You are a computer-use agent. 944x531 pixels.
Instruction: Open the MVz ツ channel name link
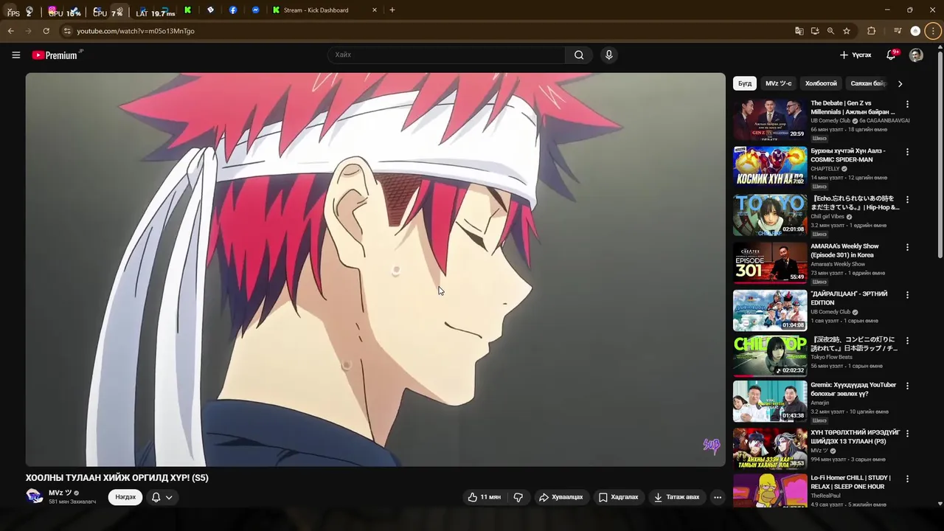point(60,493)
